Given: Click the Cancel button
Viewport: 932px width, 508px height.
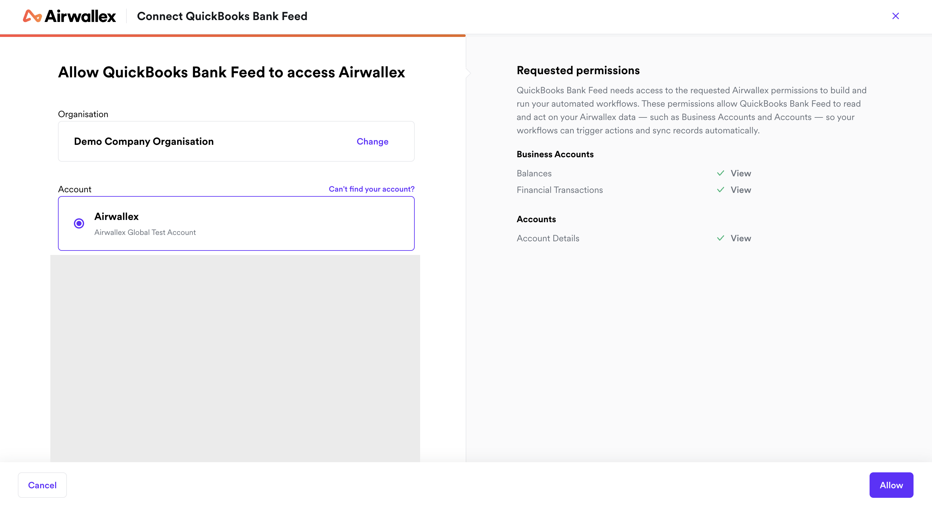Looking at the screenshot, I should 42,485.
